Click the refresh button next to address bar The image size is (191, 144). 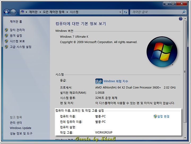coord(125,12)
